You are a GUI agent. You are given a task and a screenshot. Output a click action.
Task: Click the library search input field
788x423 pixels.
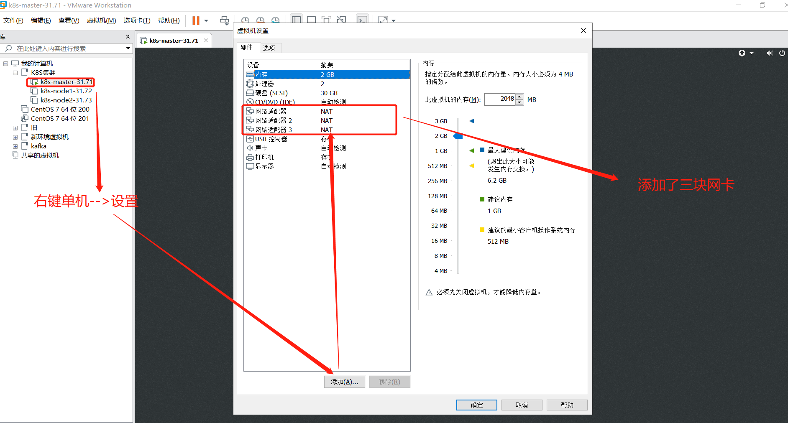tap(67, 48)
